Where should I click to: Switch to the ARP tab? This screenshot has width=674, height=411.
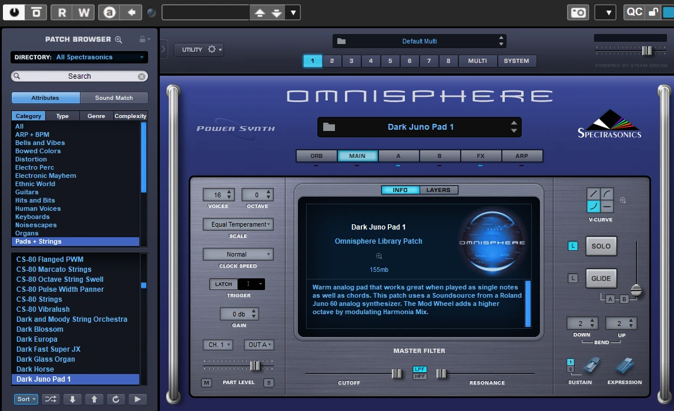point(522,156)
